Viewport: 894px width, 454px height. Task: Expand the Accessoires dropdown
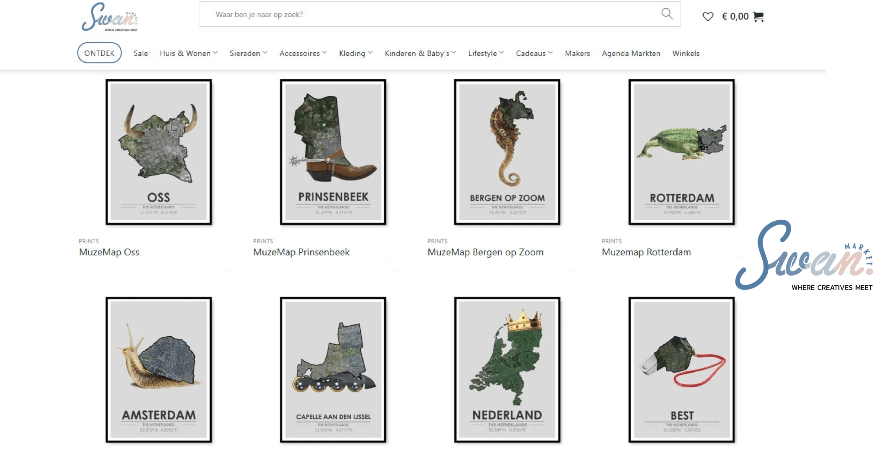(x=303, y=53)
